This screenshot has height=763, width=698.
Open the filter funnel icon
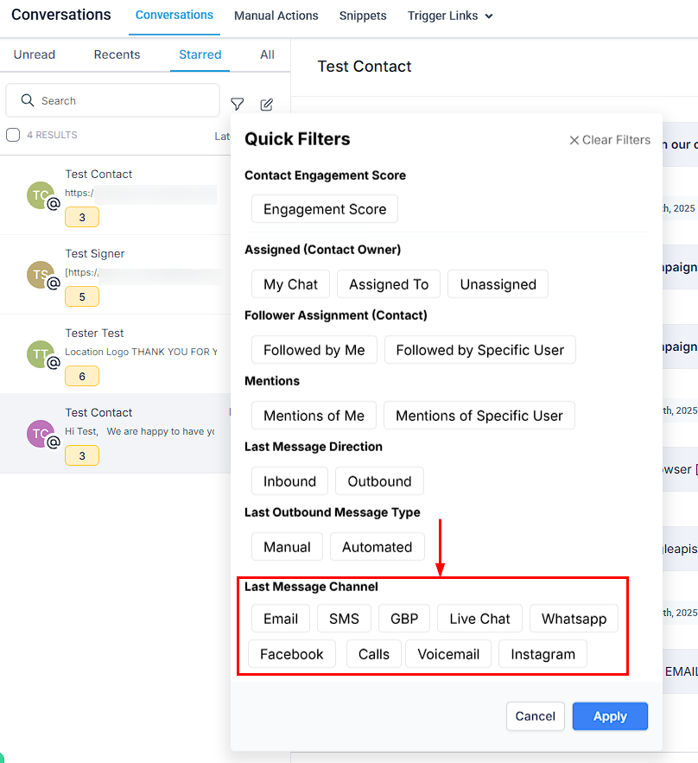[237, 105]
